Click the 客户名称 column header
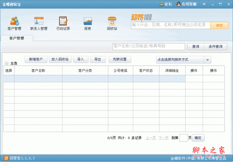 coord(38,71)
